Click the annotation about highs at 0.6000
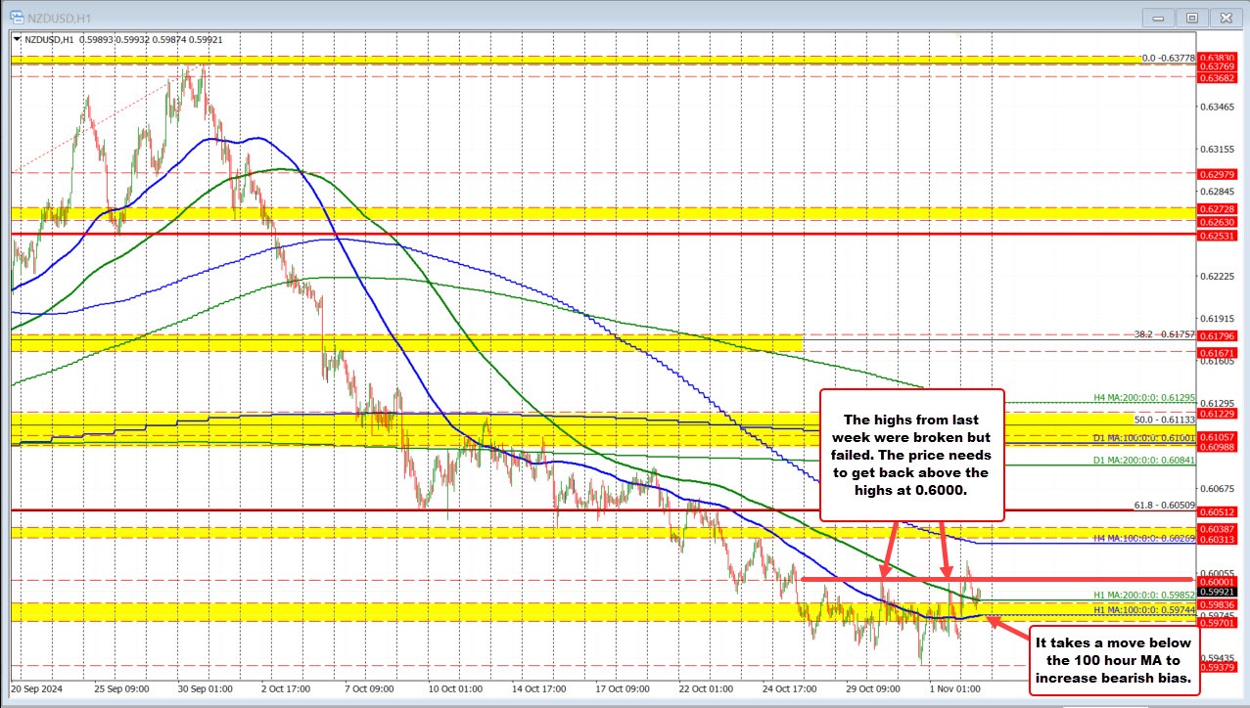Viewport: 1250px width, 708px height. 910,456
